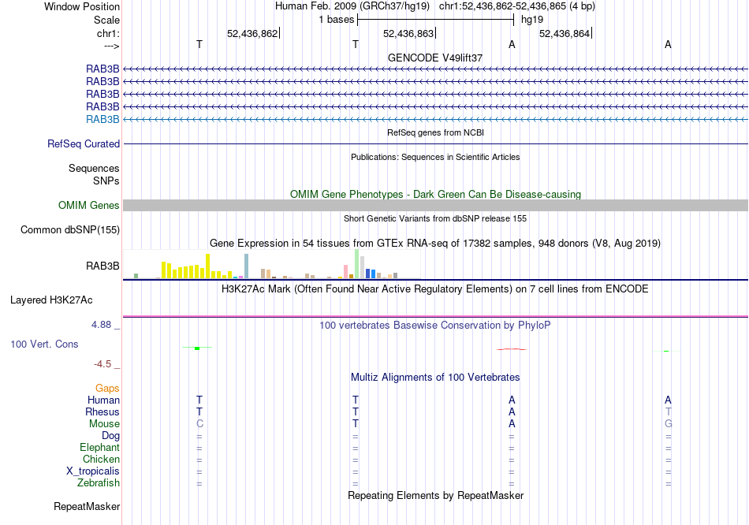The height and width of the screenshot is (525, 749).
Task: Select the Rhesus species label
Action: tap(102, 411)
